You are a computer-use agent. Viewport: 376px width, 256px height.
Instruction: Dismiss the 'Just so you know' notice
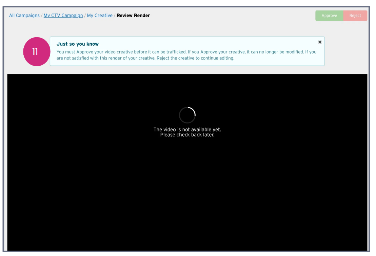(x=320, y=42)
